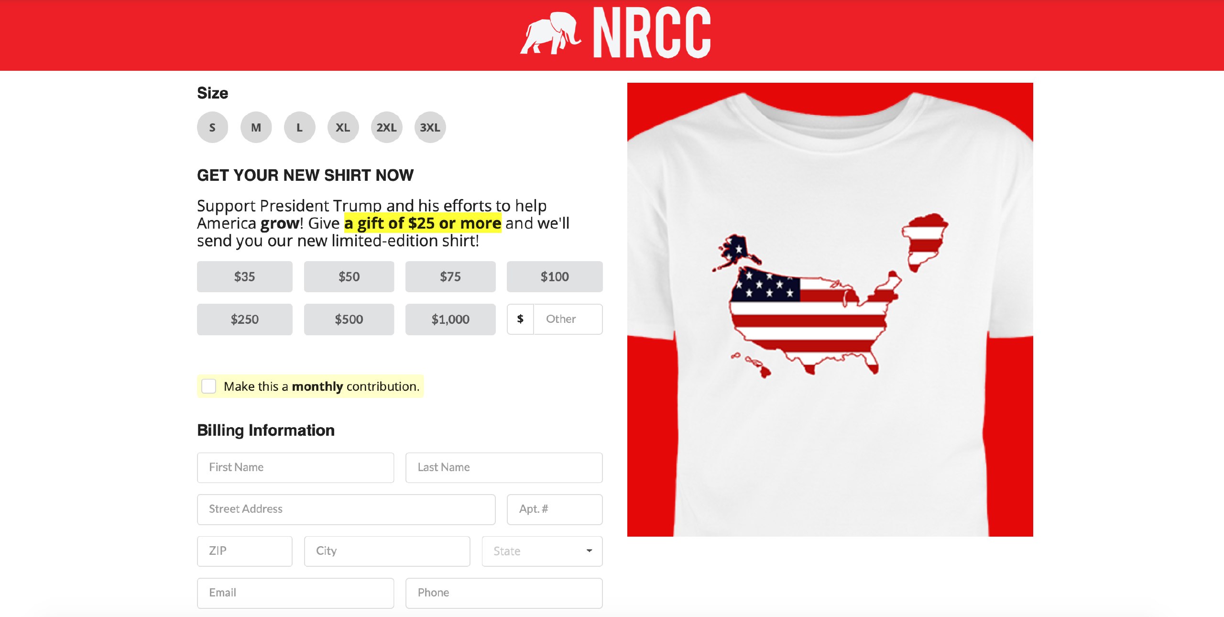Pick shirt size XL
This screenshot has width=1224, height=617.
[343, 127]
